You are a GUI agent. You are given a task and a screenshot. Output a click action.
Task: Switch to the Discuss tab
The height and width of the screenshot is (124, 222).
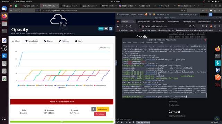tap(49, 41)
